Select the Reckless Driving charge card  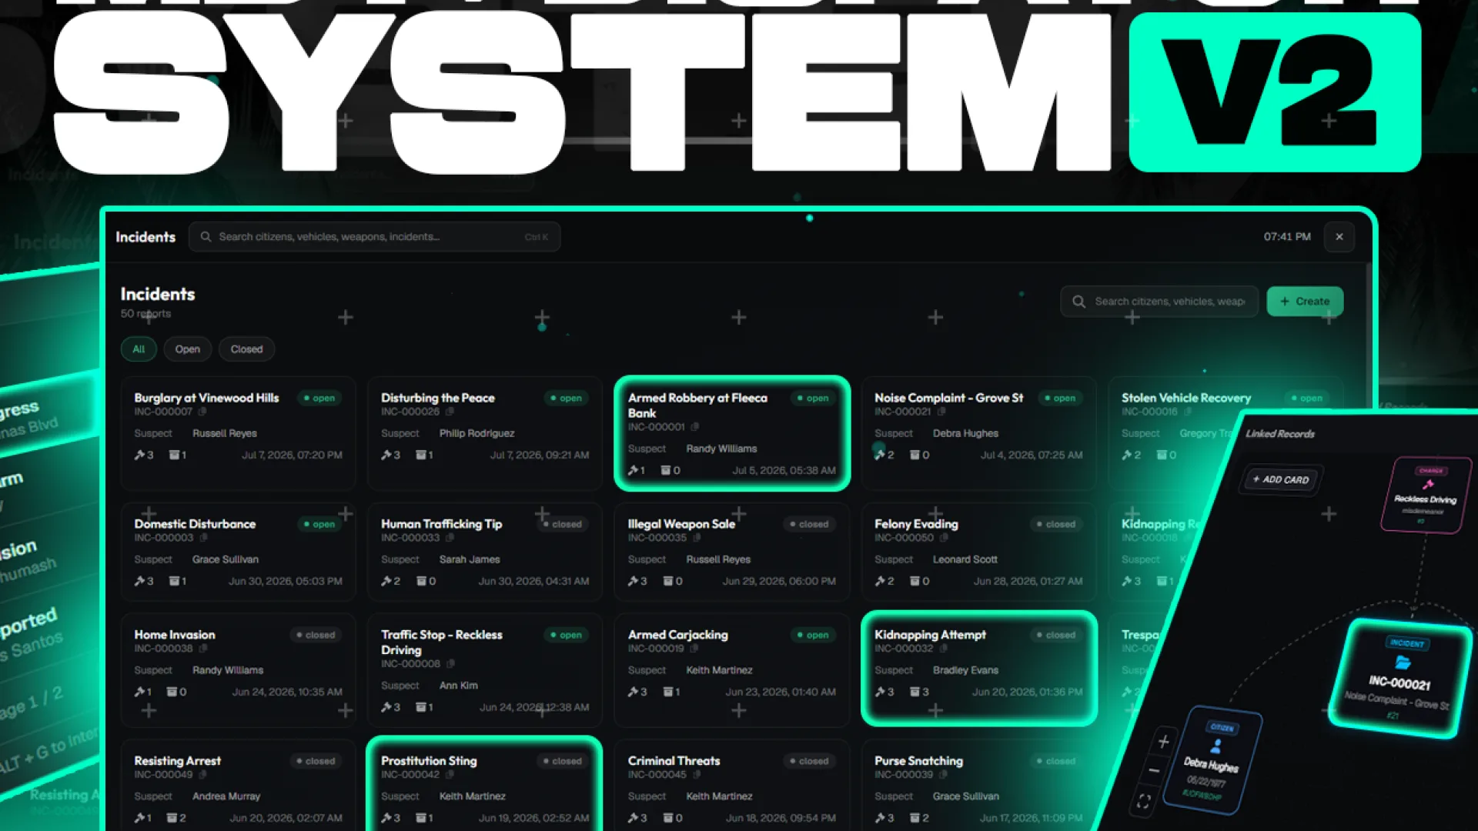[1426, 496]
